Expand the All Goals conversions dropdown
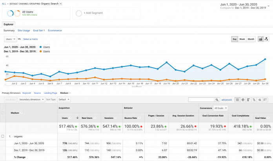Screen dimensions: 273x161 tap(221, 108)
